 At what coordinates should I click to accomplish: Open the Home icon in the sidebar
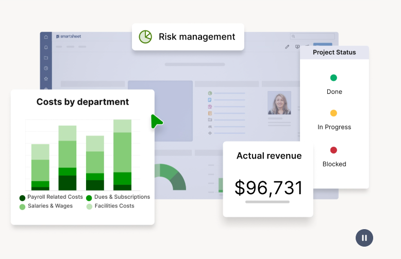click(46, 37)
